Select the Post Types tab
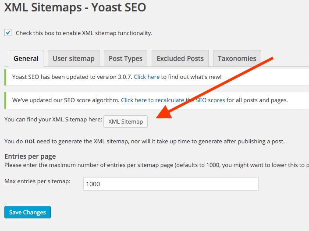The height and width of the screenshot is (231, 309). (125, 59)
